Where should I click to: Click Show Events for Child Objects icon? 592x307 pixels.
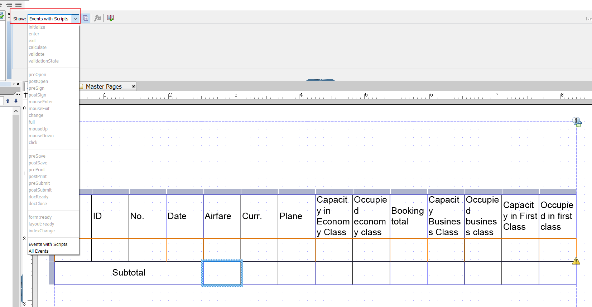[85, 18]
